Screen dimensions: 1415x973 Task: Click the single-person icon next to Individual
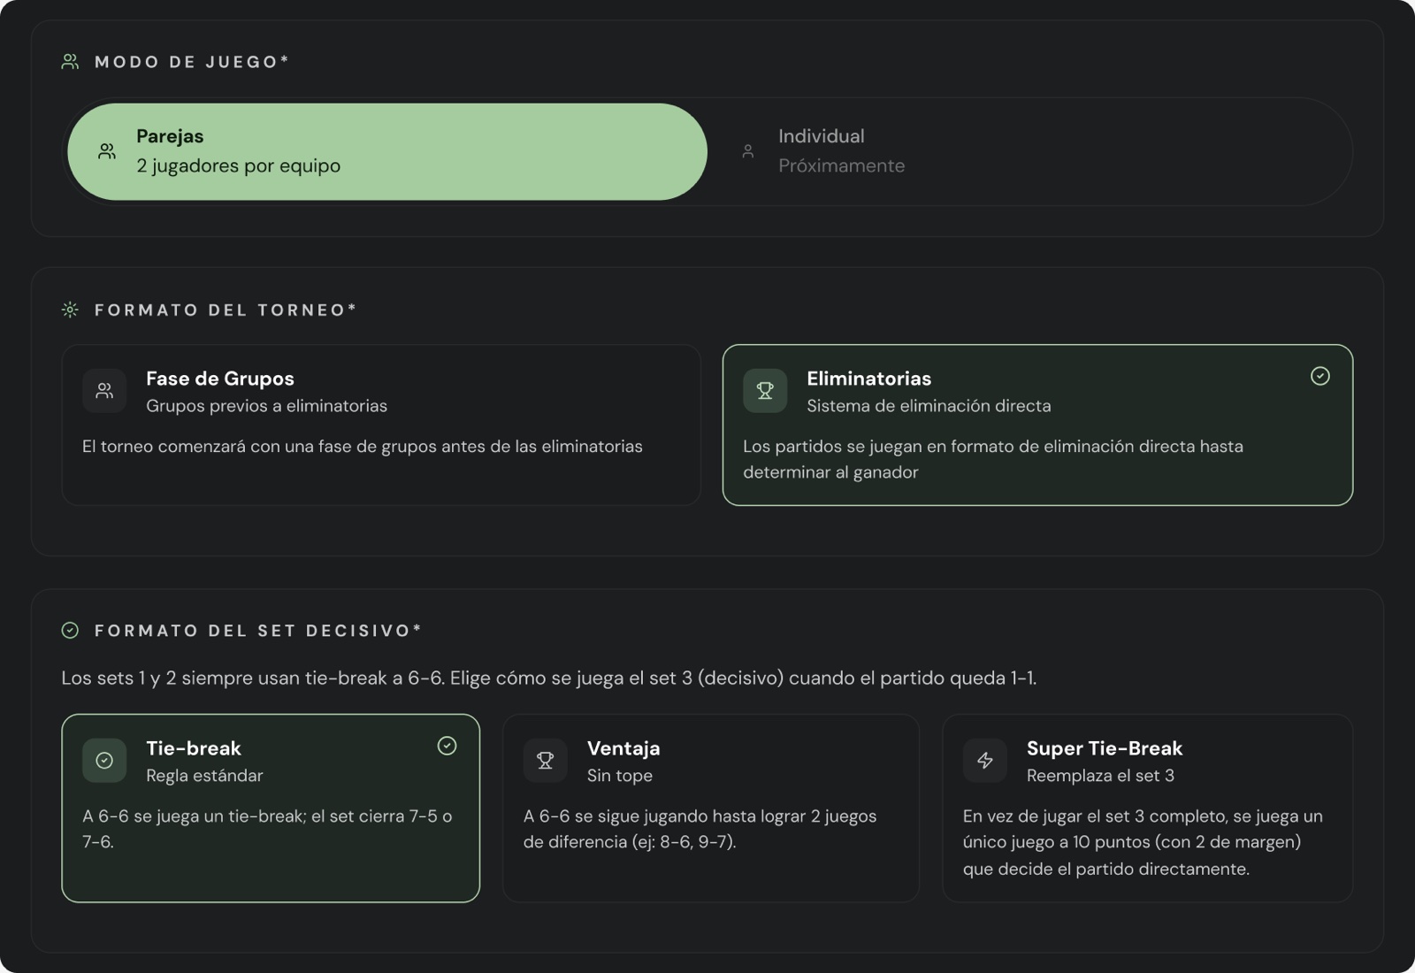(x=748, y=151)
